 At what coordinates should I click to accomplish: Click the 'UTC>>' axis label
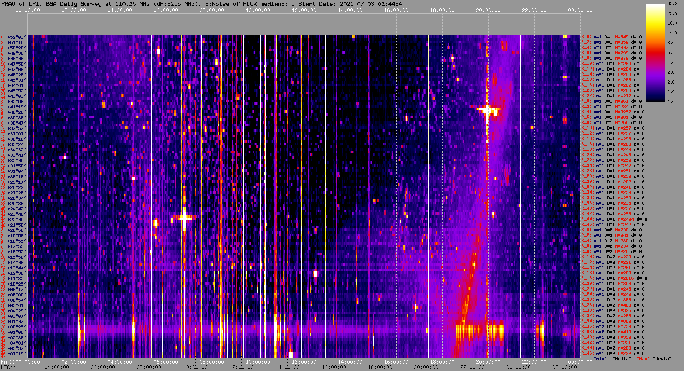pyautogui.click(x=8, y=367)
